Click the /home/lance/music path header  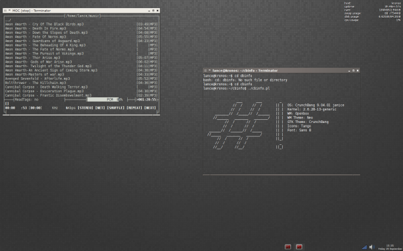(x=82, y=16)
